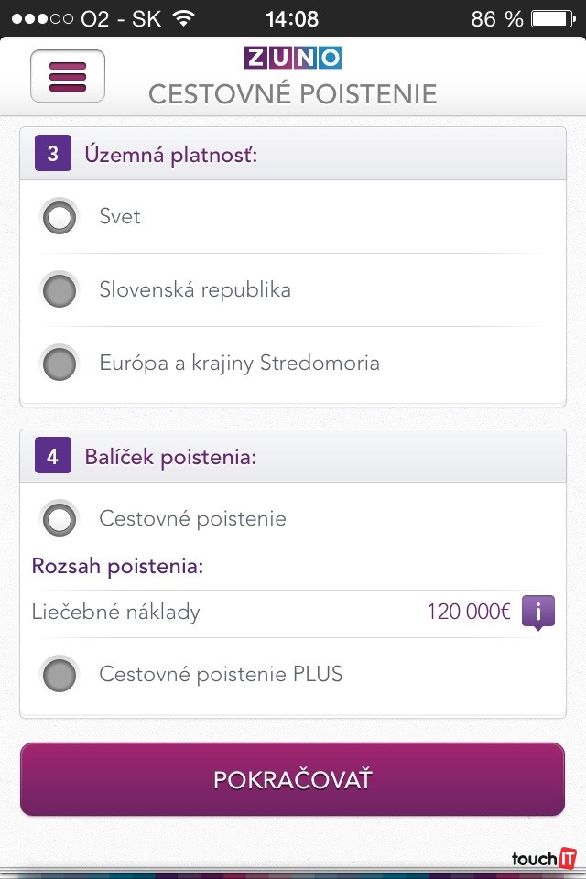Select the Svet radio option
Image resolution: width=586 pixels, height=879 pixels.
coord(60,218)
